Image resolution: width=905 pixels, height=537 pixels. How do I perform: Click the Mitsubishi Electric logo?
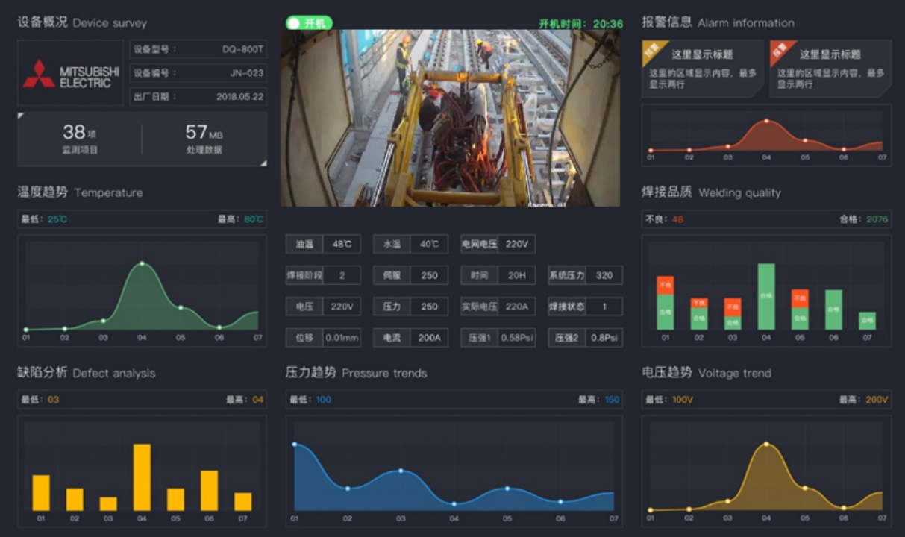click(x=71, y=73)
